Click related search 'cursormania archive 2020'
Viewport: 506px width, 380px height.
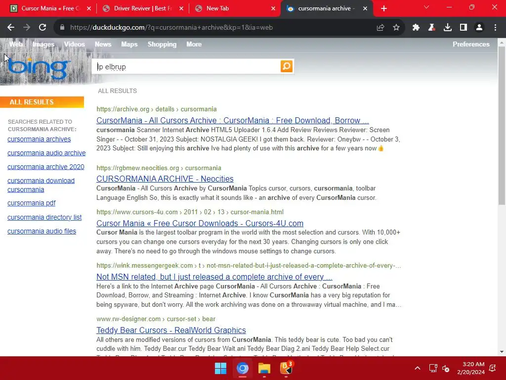[46, 167]
